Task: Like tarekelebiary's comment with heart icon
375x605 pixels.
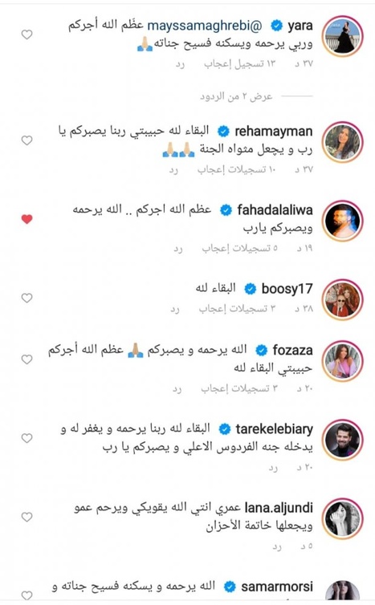Action: click(26, 438)
